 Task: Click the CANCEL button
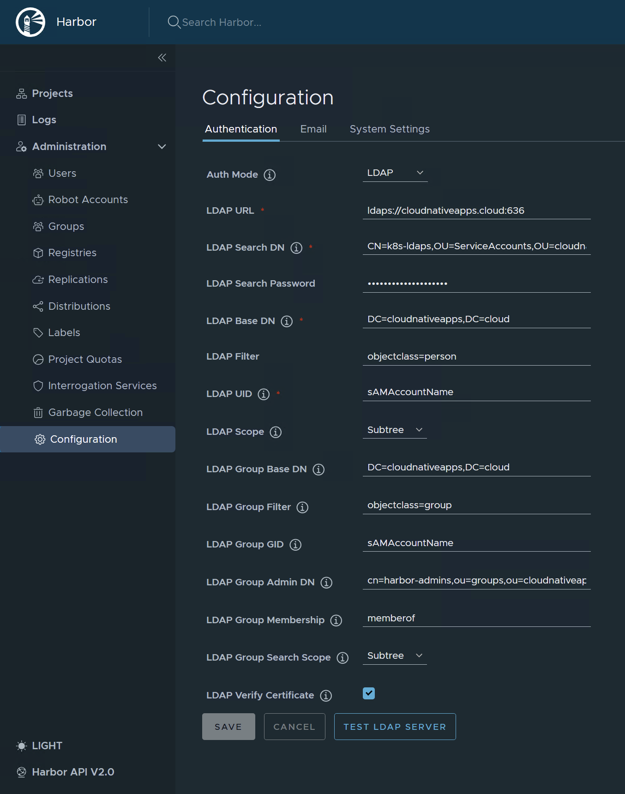click(294, 727)
